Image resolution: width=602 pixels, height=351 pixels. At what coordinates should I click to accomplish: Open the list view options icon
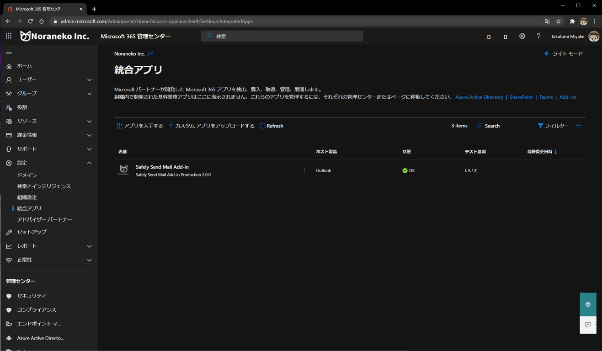579,126
